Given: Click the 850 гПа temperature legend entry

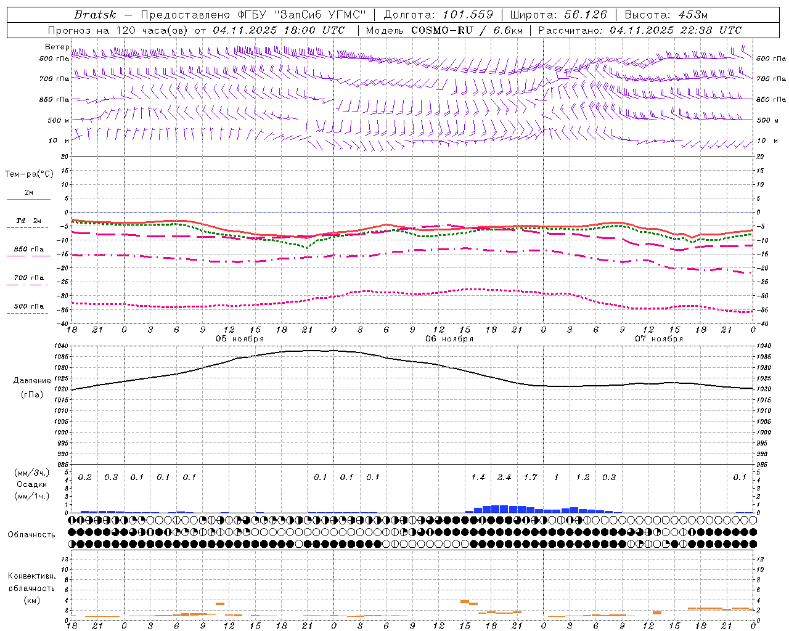Looking at the screenshot, I should [29, 250].
